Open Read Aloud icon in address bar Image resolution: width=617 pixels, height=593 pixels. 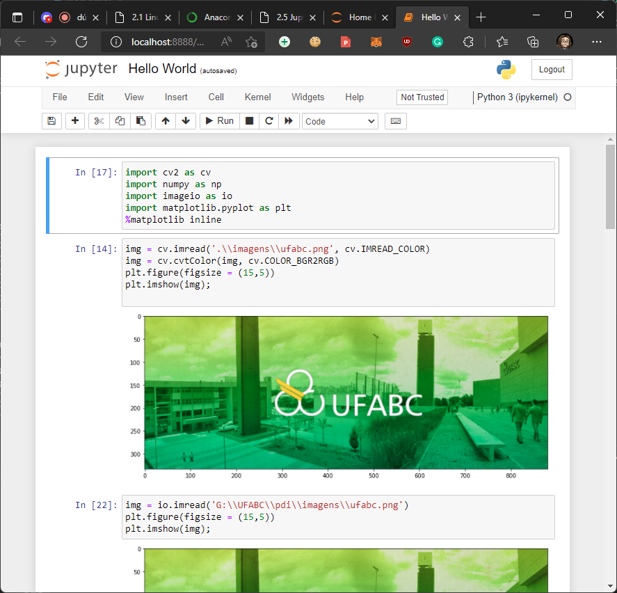[226, 42]
